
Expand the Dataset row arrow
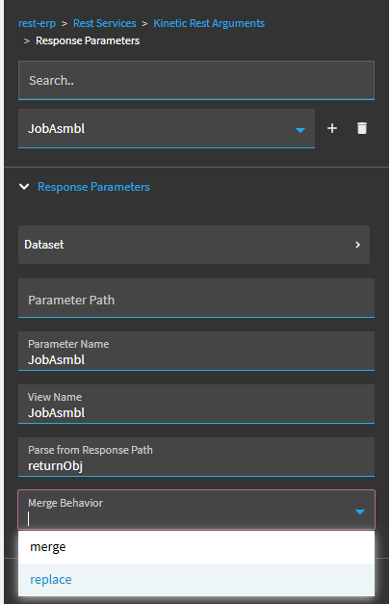(x=357, y=245)
